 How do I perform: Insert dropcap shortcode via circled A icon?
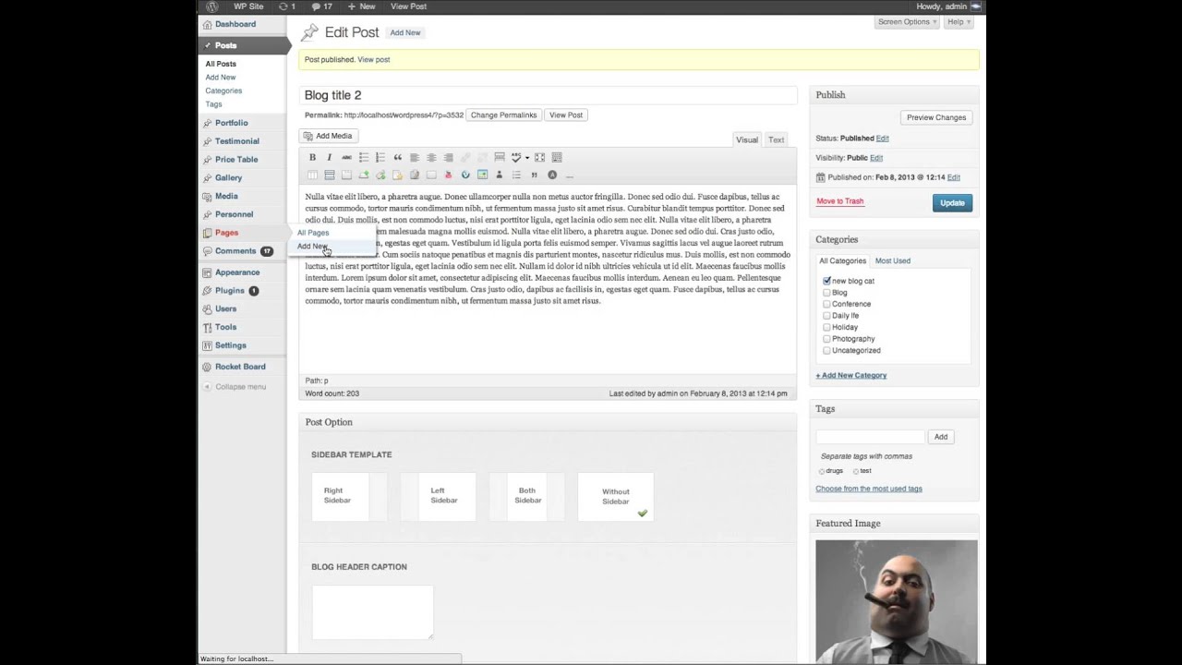tap(552, 175)
